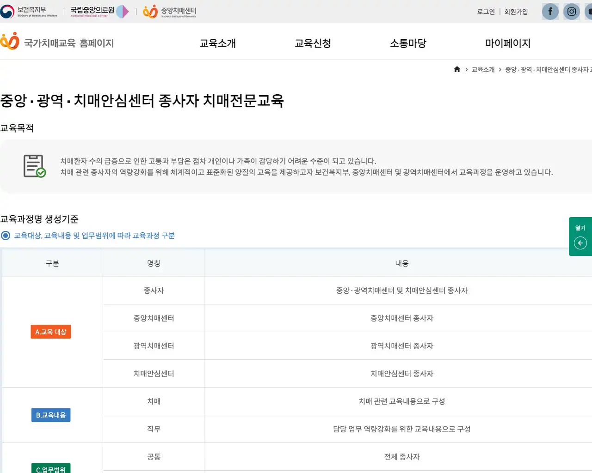Click the arrow circle in 열기 panel
The image size is (592, 473).
(x=580, y=243)
